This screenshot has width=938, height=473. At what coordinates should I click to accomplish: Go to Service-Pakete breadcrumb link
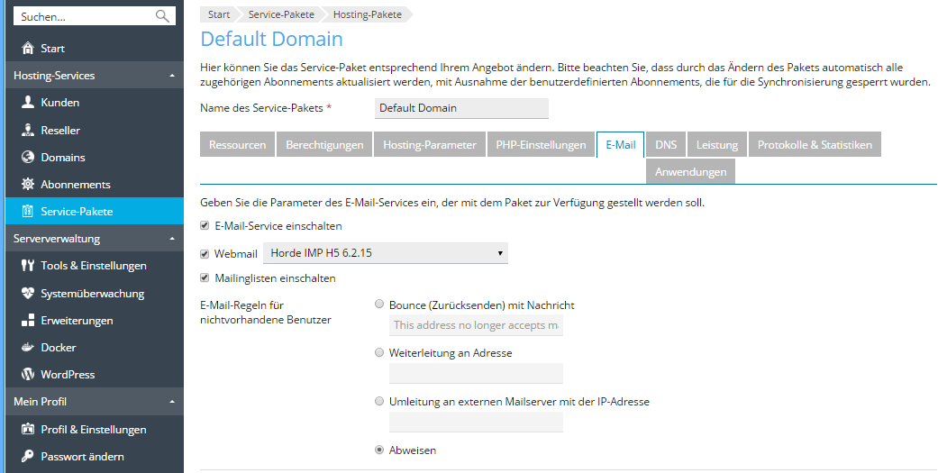pyautogui.click(x=281, y=14)
